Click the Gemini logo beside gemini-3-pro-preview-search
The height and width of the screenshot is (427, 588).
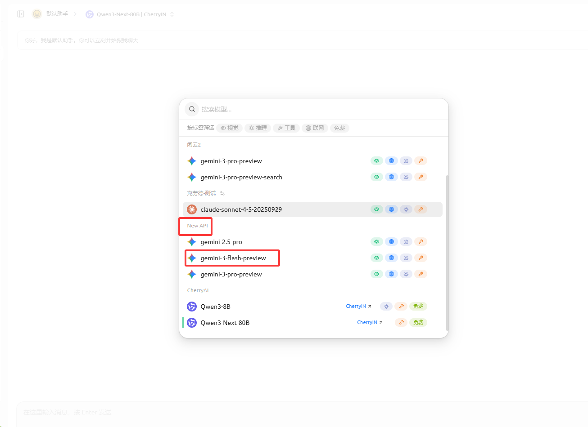(x=192, y=177)
